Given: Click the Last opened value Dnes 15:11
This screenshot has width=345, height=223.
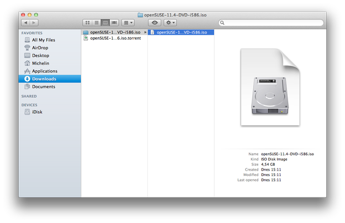Looking at the screenshot, I should pos(271,180).
